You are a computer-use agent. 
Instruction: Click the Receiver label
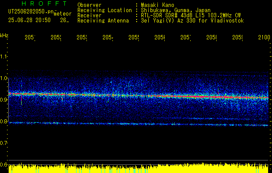[90, 16]
